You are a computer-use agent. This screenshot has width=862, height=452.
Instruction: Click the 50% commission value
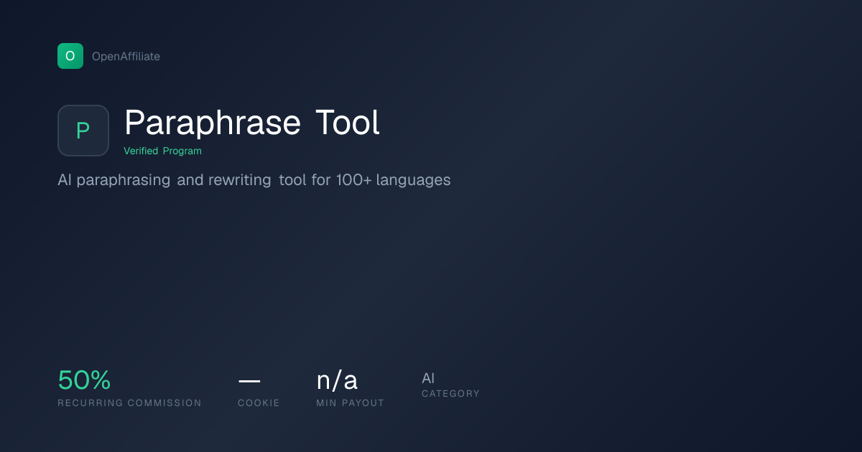click(84, 380)
